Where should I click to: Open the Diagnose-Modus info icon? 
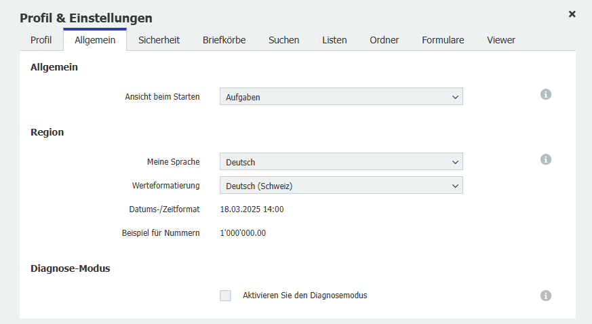546,296
